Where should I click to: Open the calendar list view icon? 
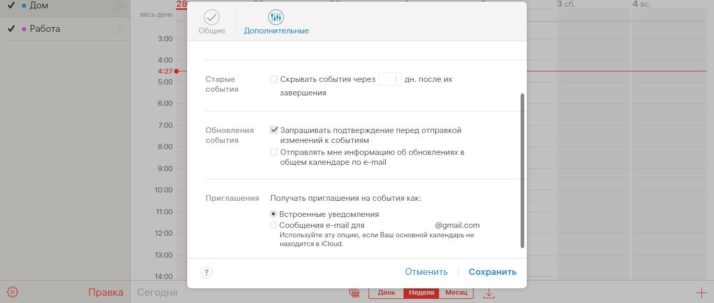[354, 293]
